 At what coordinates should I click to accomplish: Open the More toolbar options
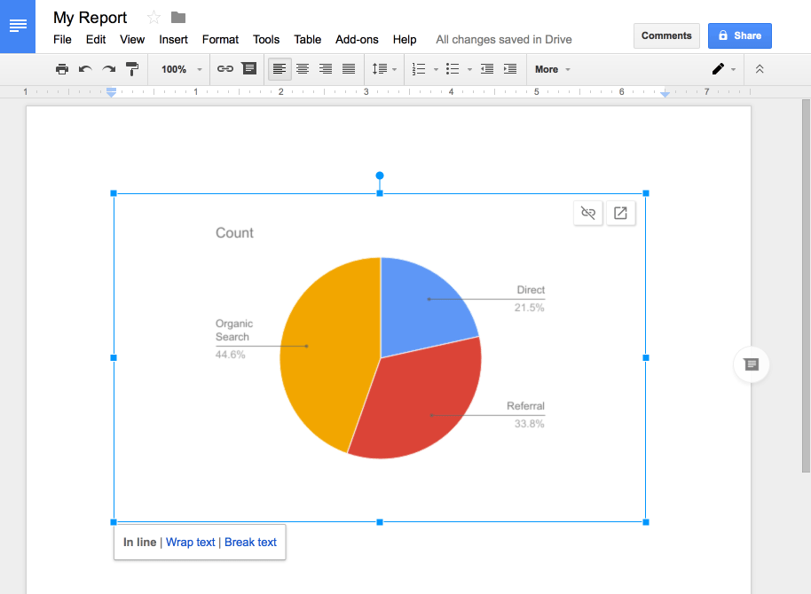(x=553, y=69)
